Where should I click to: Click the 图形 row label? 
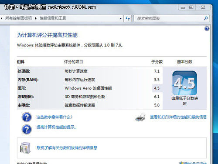tap(22, 88)
